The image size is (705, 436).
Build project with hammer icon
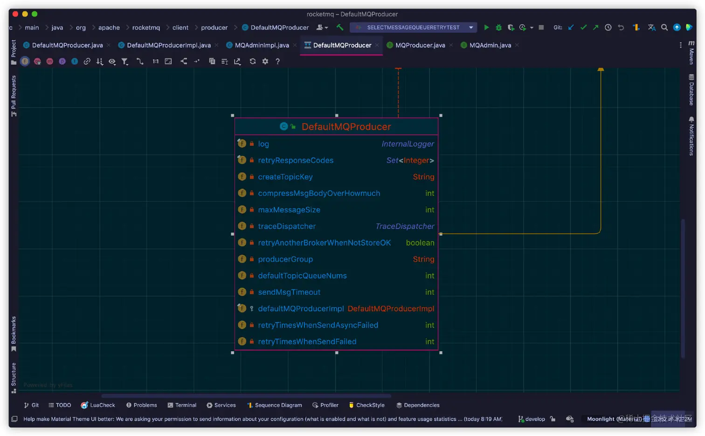coord(340,28)
